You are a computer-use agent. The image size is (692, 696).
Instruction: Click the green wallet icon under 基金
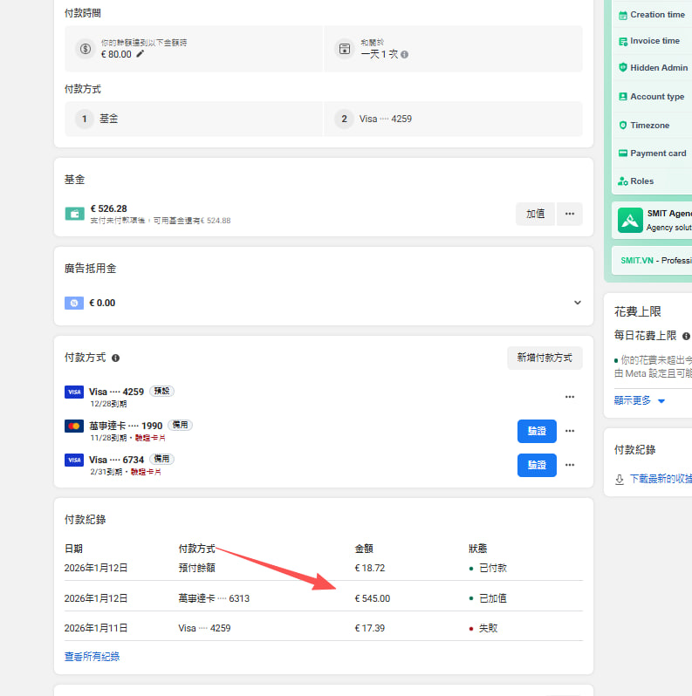point(74,214)
